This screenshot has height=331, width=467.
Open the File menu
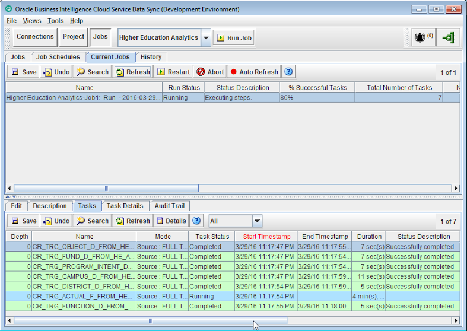point(12,21)
